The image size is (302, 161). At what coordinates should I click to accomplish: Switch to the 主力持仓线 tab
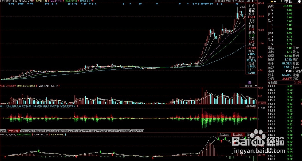point(88,131)
